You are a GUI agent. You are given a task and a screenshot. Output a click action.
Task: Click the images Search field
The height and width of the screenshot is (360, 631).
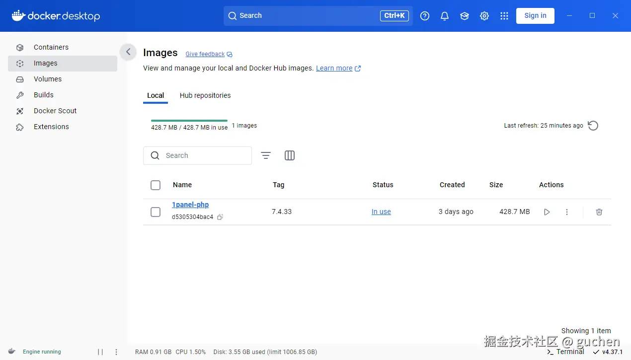(x=197, y=155)
